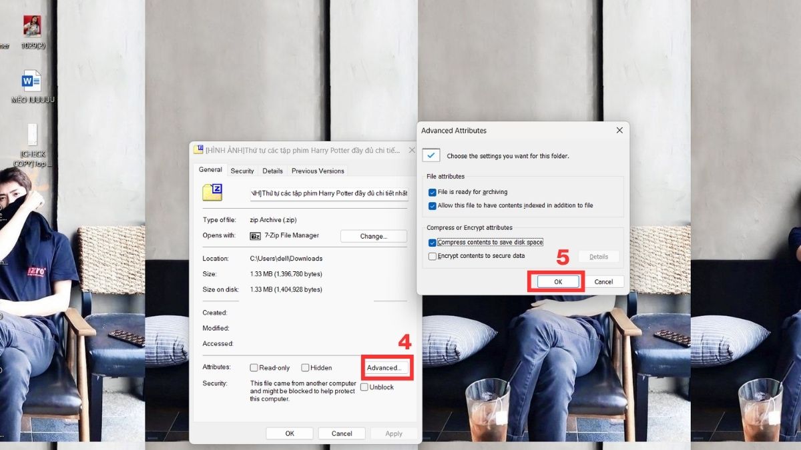801x450 pixels.
Task: Click the greyed-out Apply button in Properties dialog
Action: [x=394, y=433]
